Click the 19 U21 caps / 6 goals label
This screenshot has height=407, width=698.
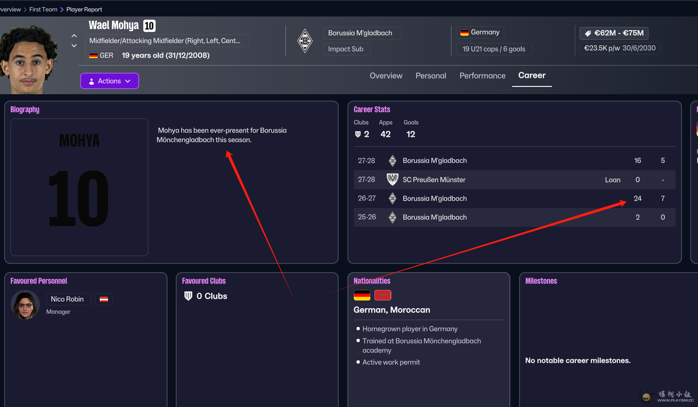[494, 49]
